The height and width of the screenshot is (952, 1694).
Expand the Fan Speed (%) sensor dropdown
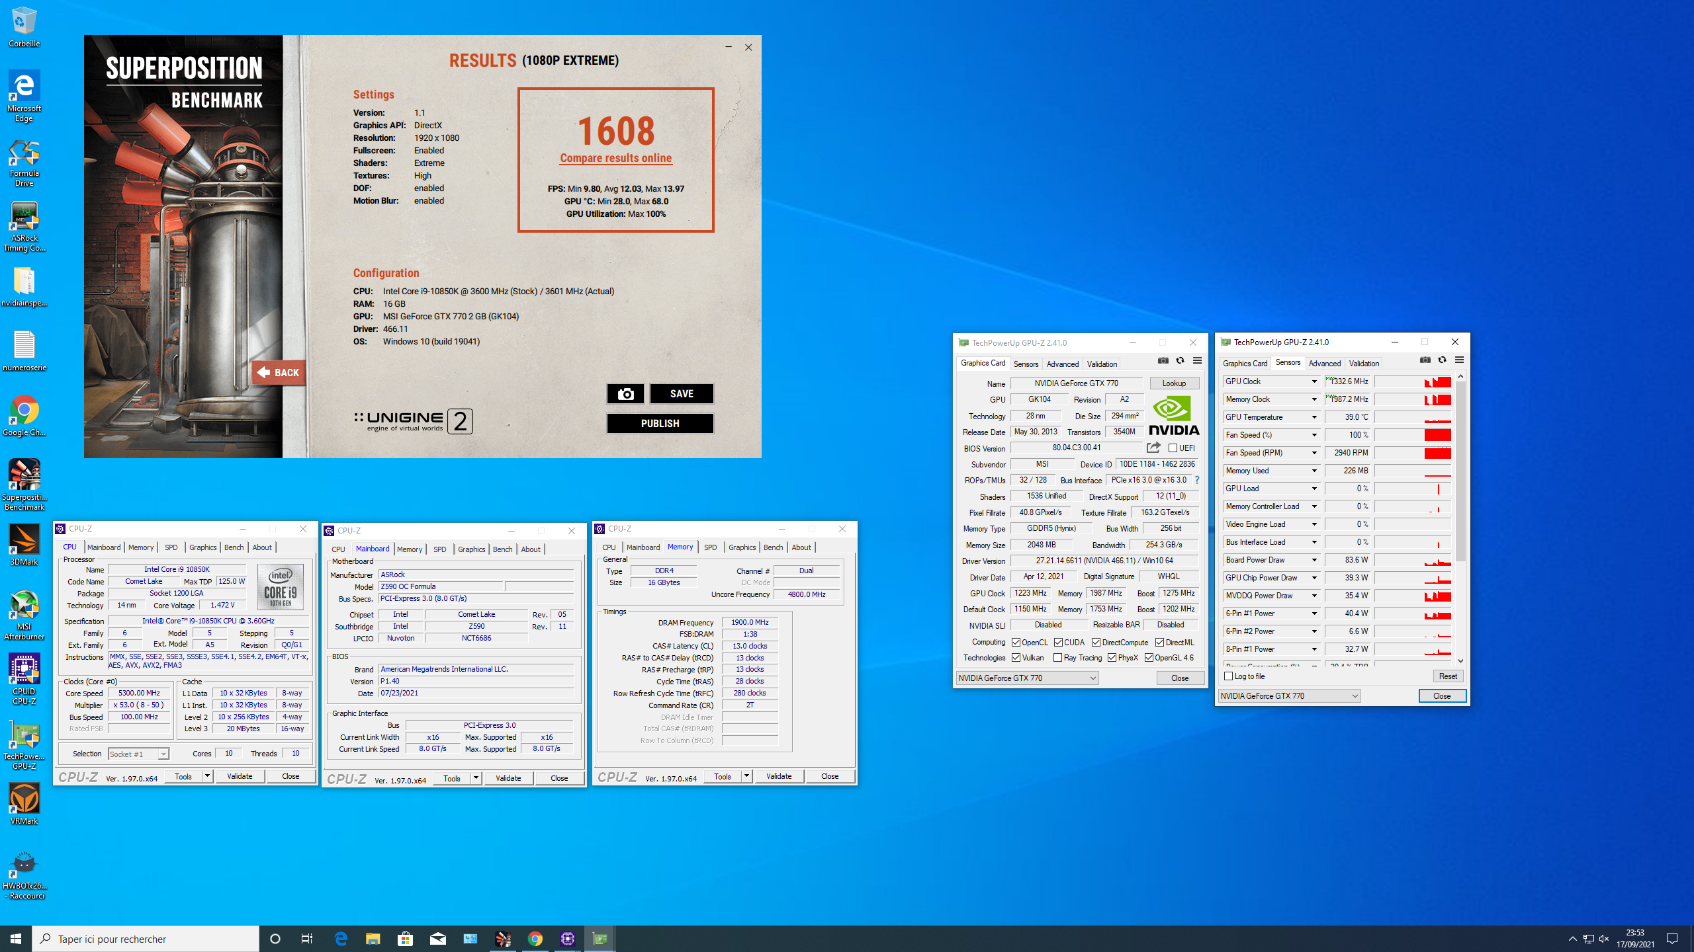1314,435
